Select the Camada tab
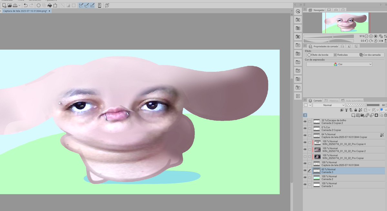 [315, 101]
